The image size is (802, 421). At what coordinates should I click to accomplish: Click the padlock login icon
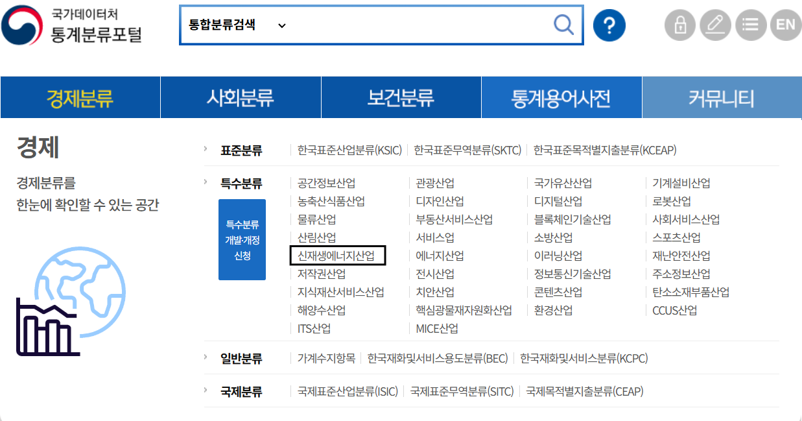[680, 25]
